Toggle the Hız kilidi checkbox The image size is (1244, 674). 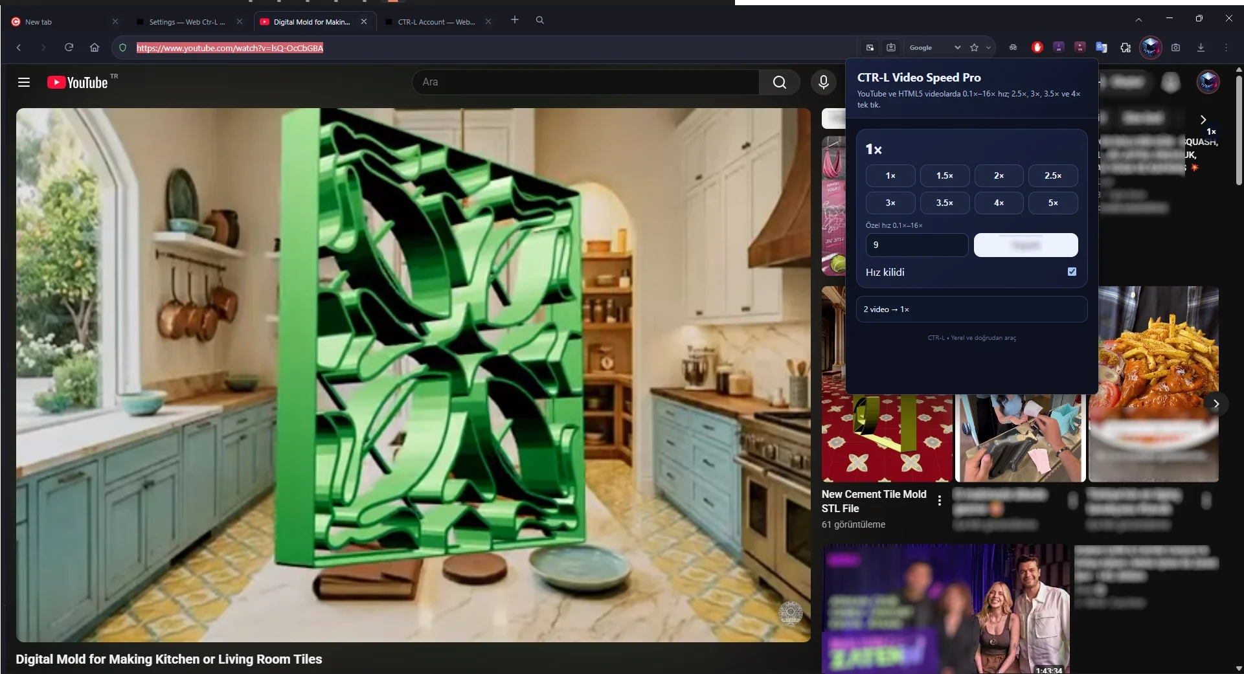(1072, 272)
